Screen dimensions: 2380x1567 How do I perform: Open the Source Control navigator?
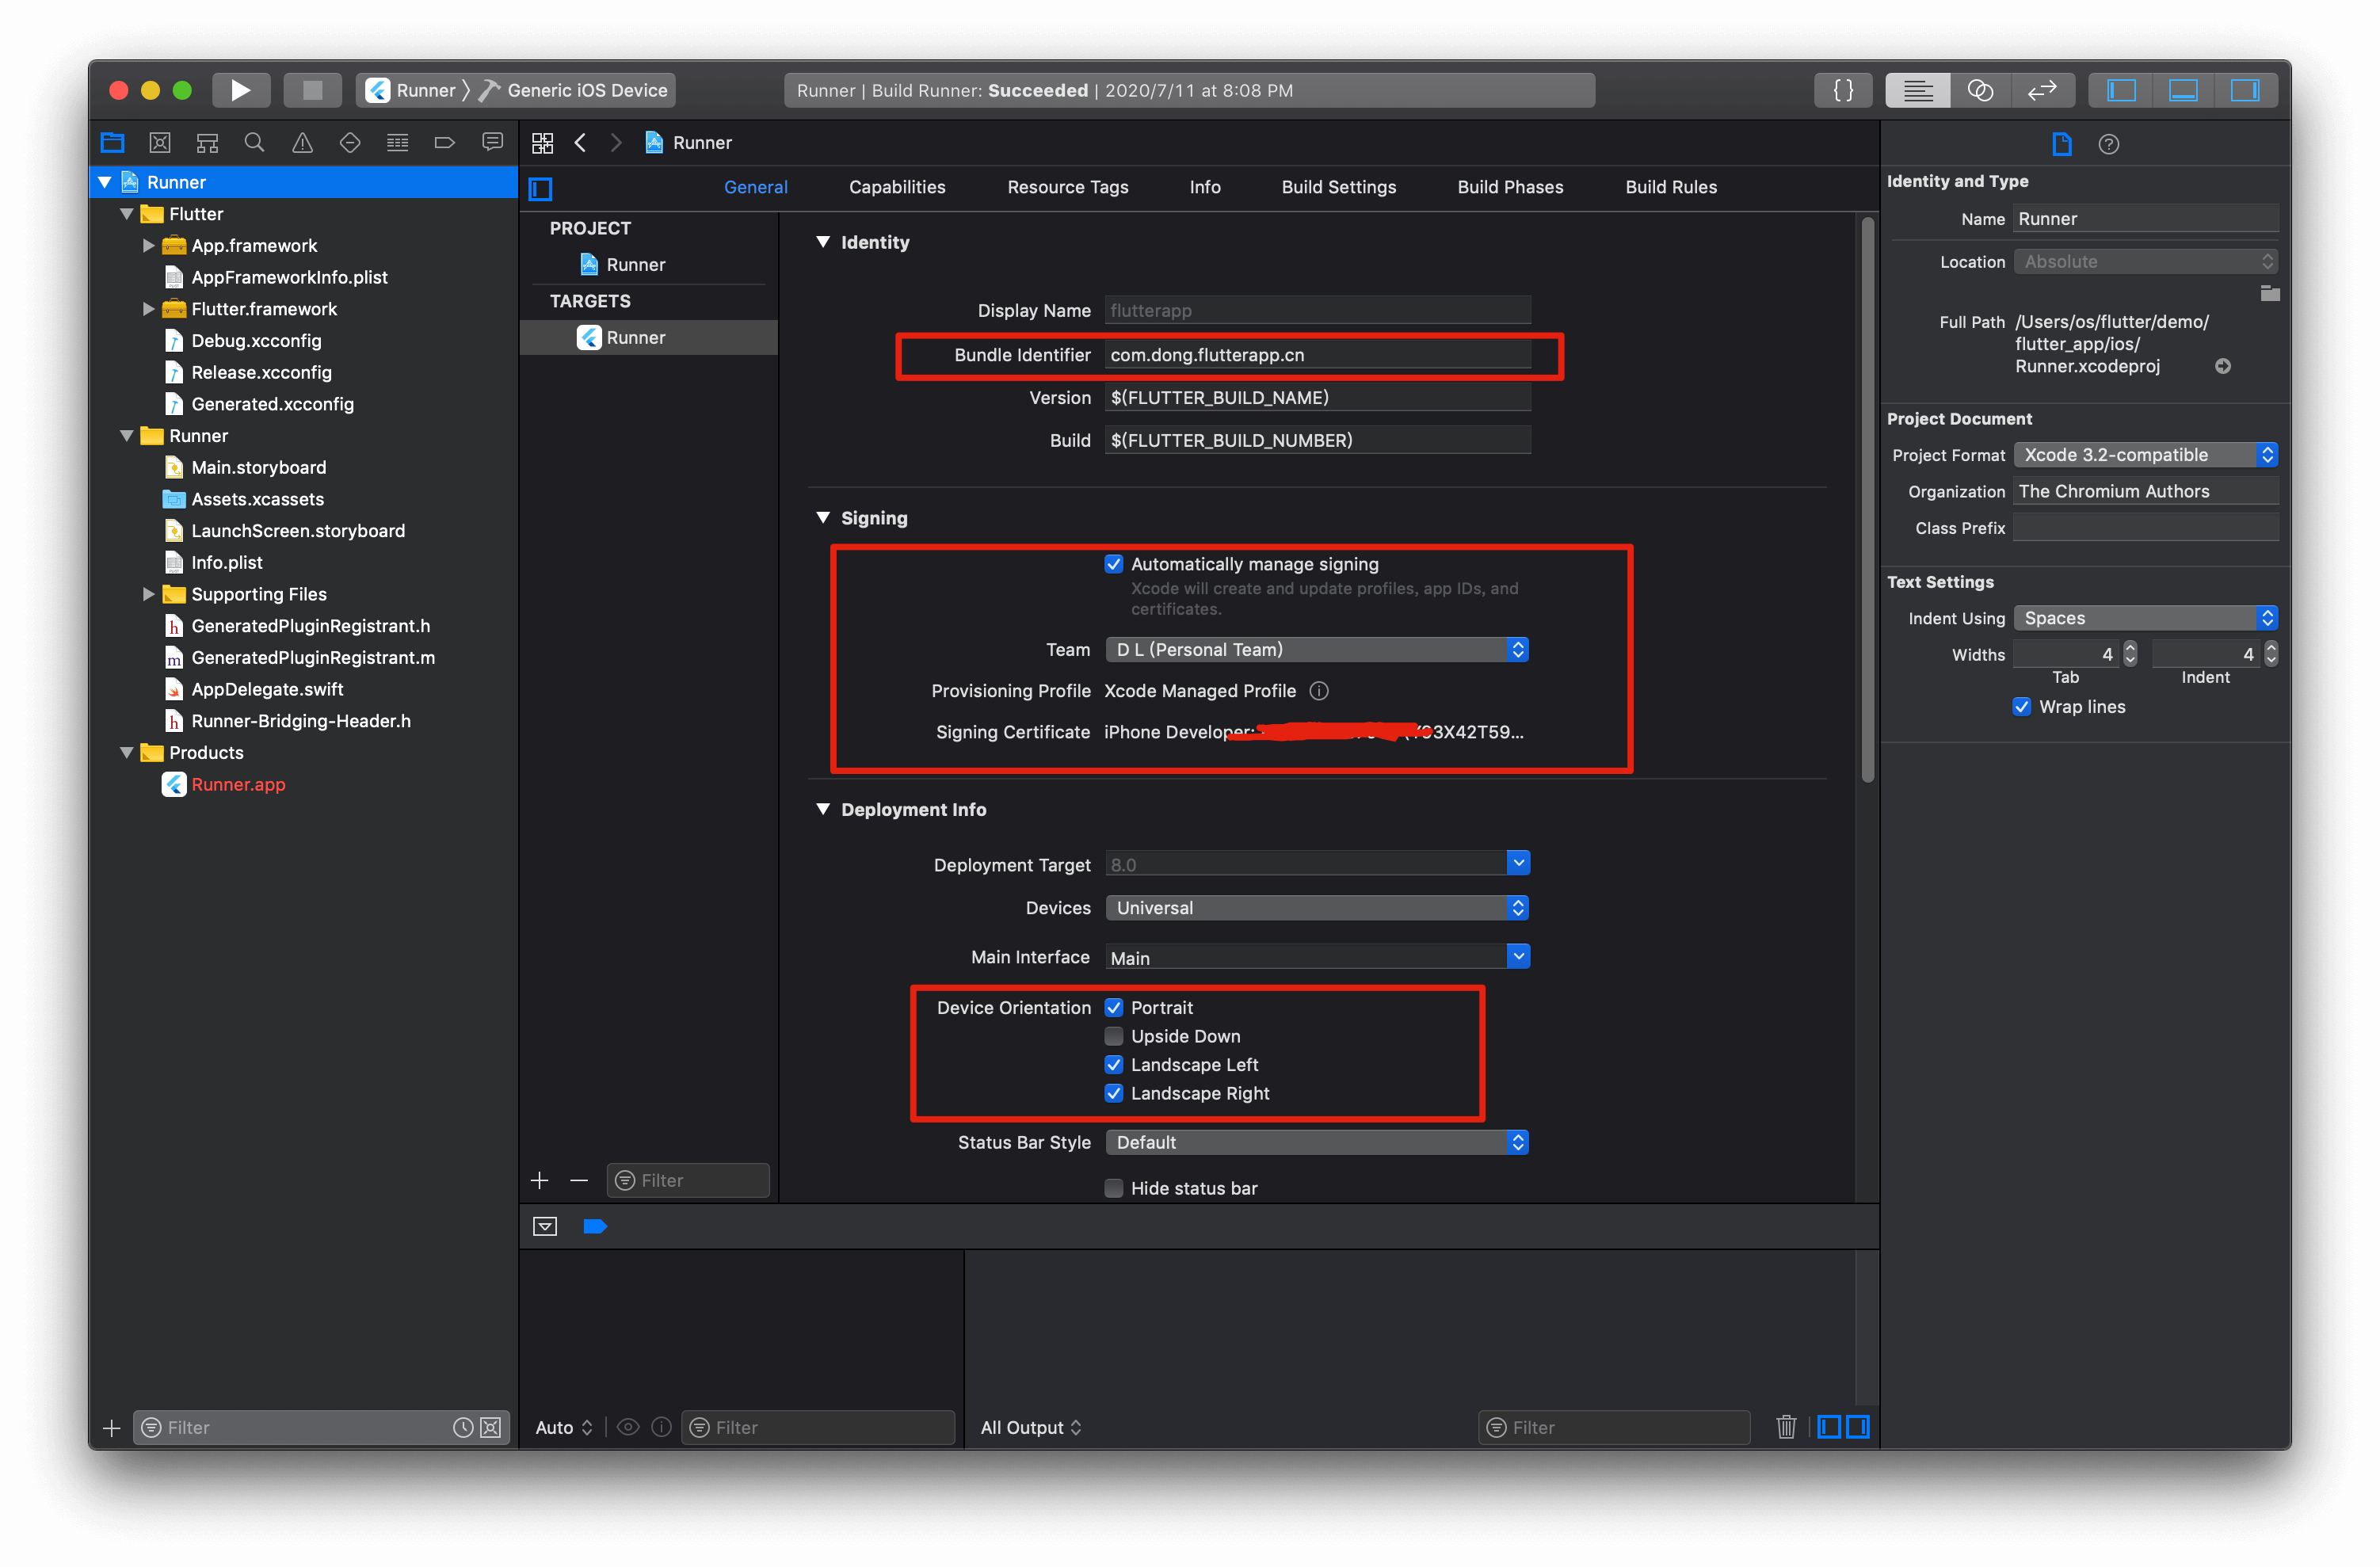click(160, 142)
